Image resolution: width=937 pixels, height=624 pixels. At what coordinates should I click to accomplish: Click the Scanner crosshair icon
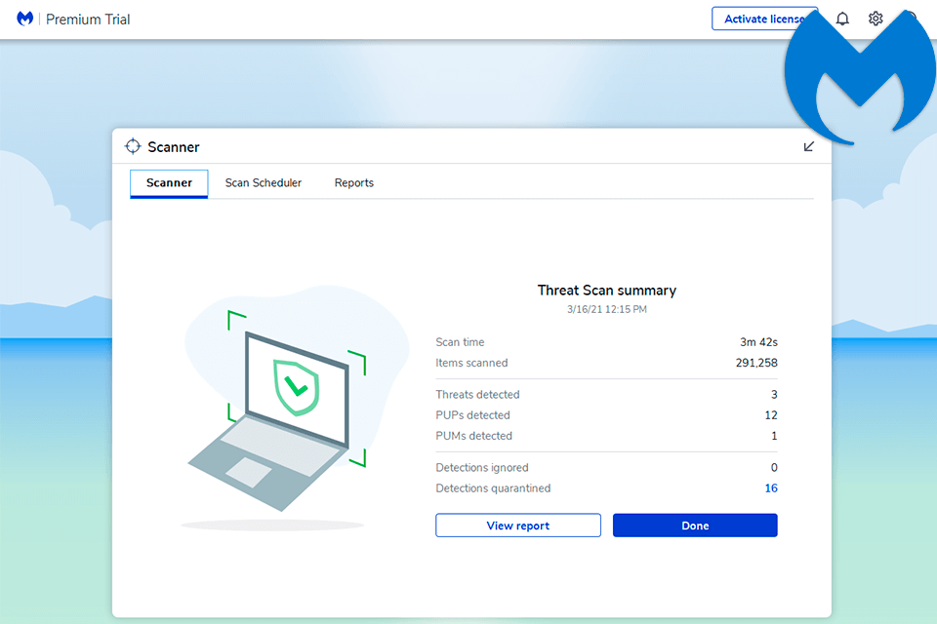point(133,146)
